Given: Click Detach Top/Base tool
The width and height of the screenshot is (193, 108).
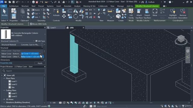Looking at the screenshot, I should point(147,14).
